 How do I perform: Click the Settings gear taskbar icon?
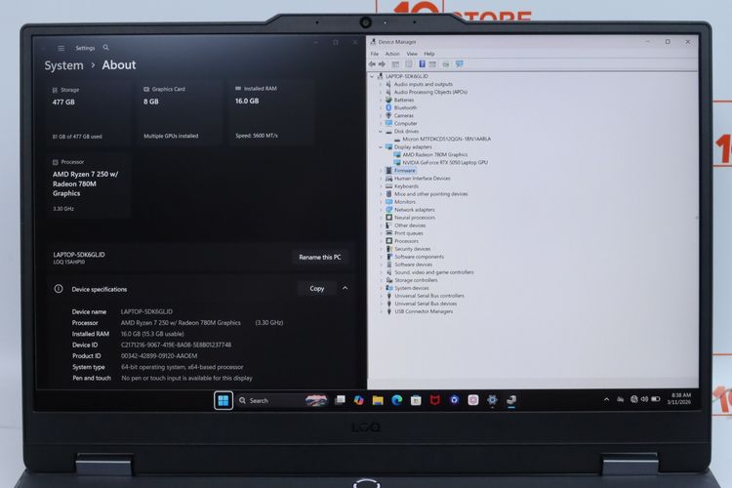492,400
